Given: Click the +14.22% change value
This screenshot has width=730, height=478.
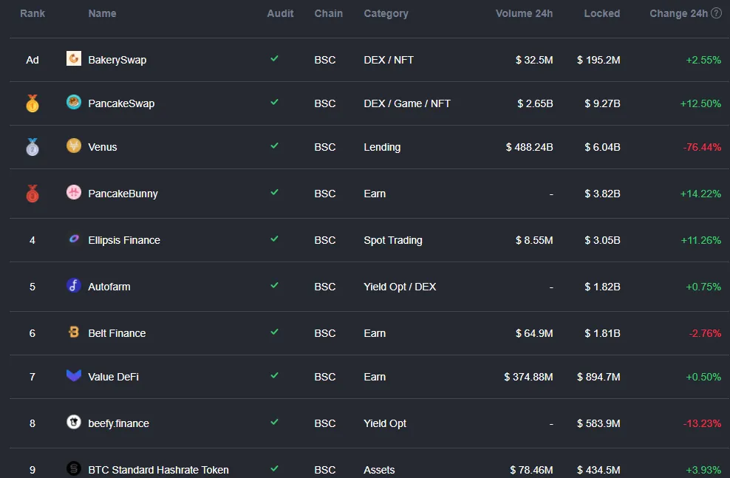Looking at the screenshot, I should tap(700, 194).
